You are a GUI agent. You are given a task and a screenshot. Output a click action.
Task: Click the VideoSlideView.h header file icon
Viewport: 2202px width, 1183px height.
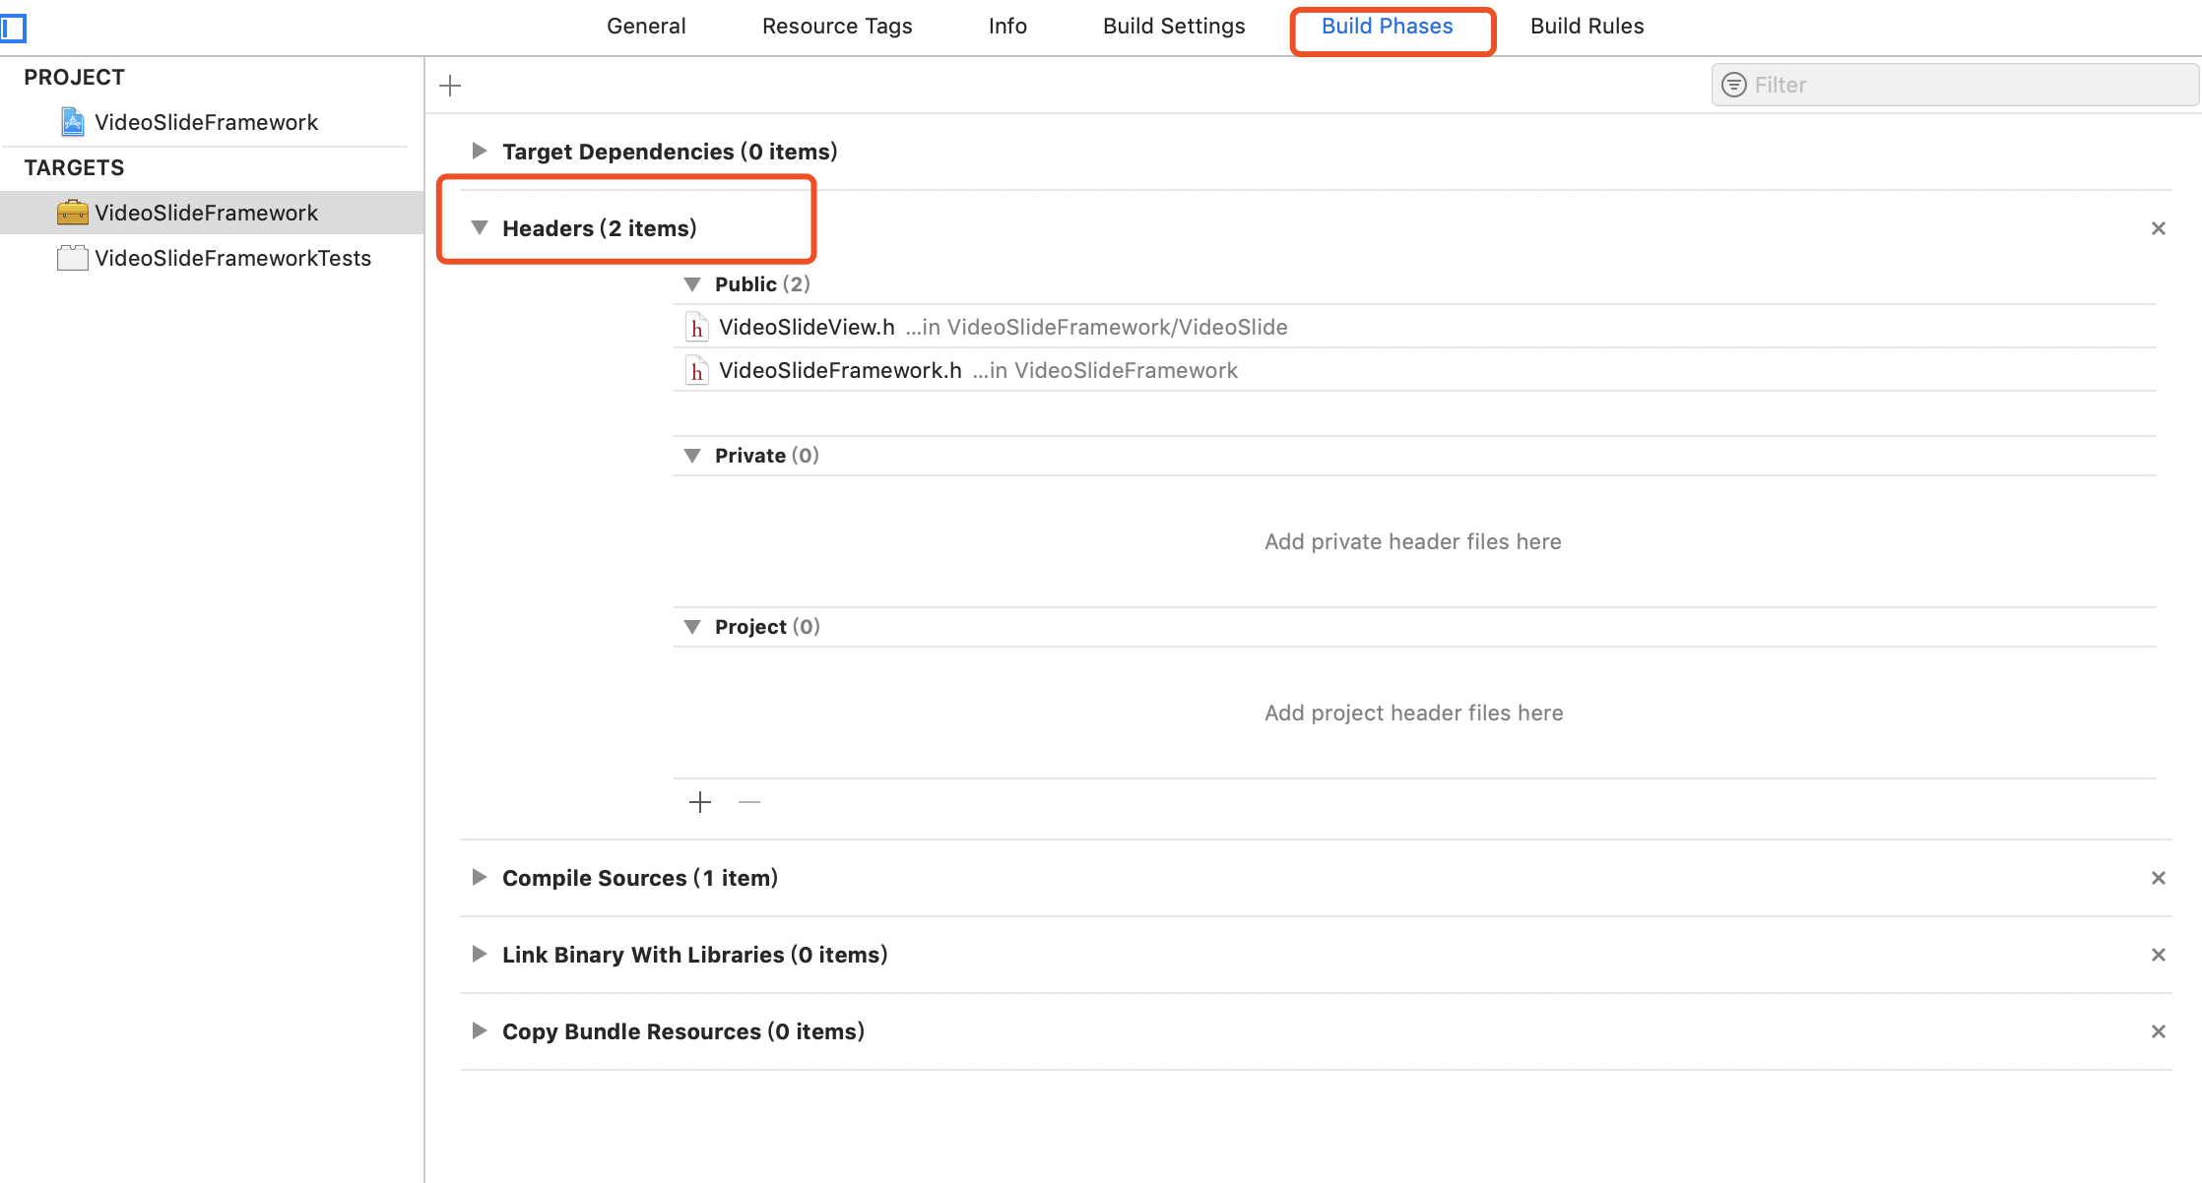pos(696,328)
